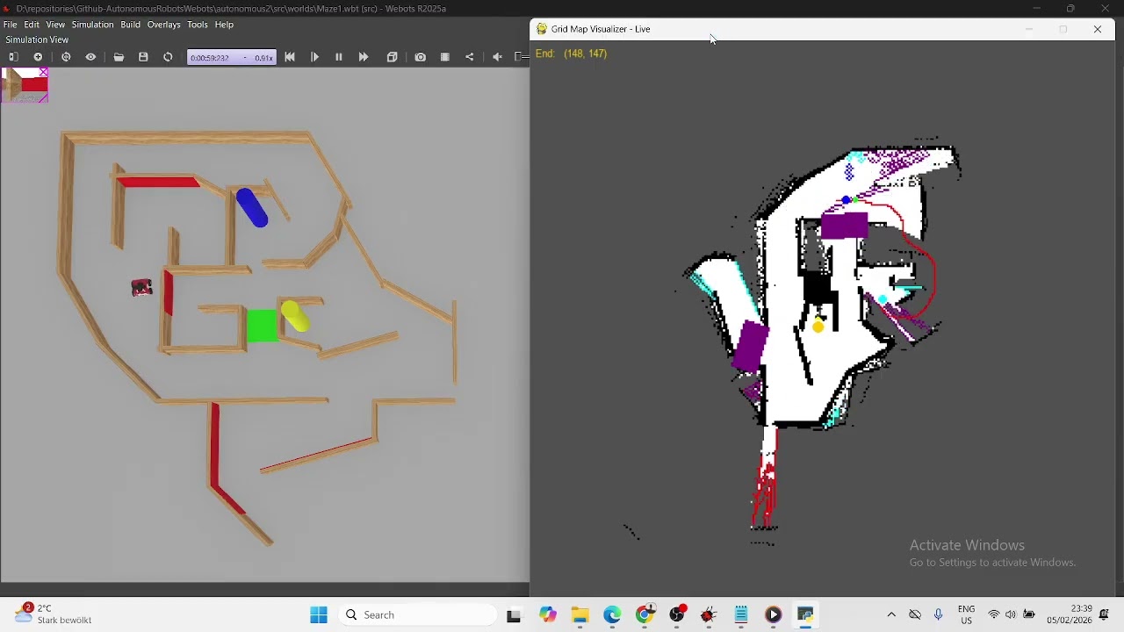Screen dimensions: 1124x632
Task: Show hidden system tray icons
Action: [x=891, y=615]
